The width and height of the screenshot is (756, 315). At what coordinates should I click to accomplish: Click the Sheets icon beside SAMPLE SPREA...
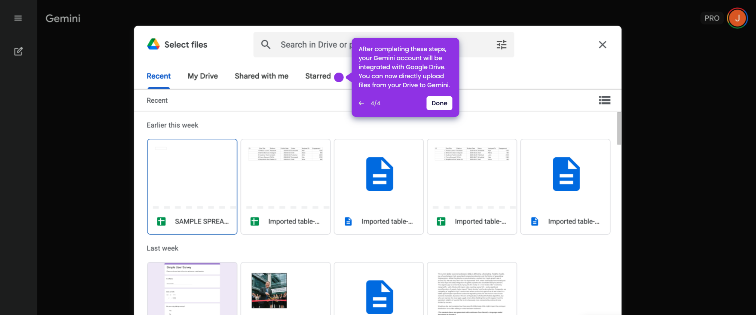click(161, 221)
